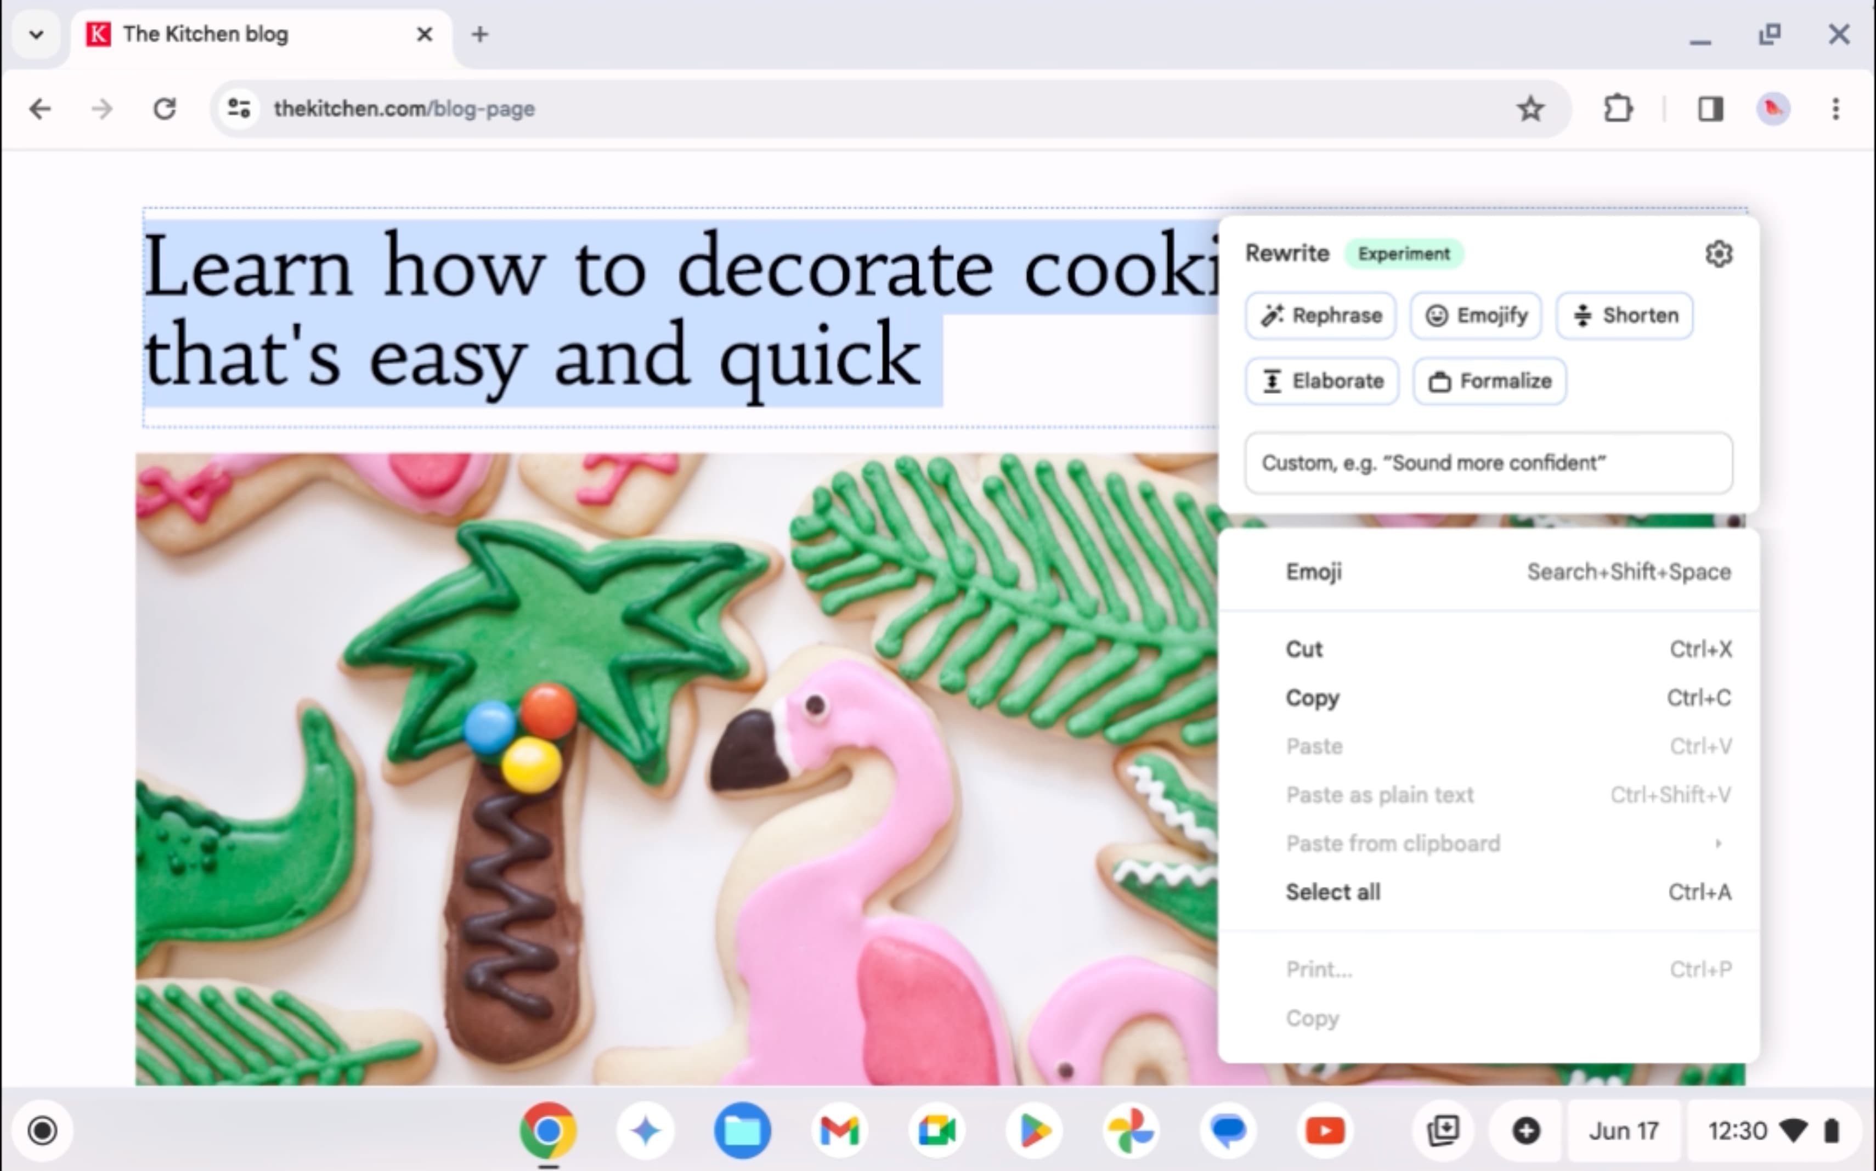Open Chrome three-dot menu
1876x1171 pixels.
click(1835, 109)
